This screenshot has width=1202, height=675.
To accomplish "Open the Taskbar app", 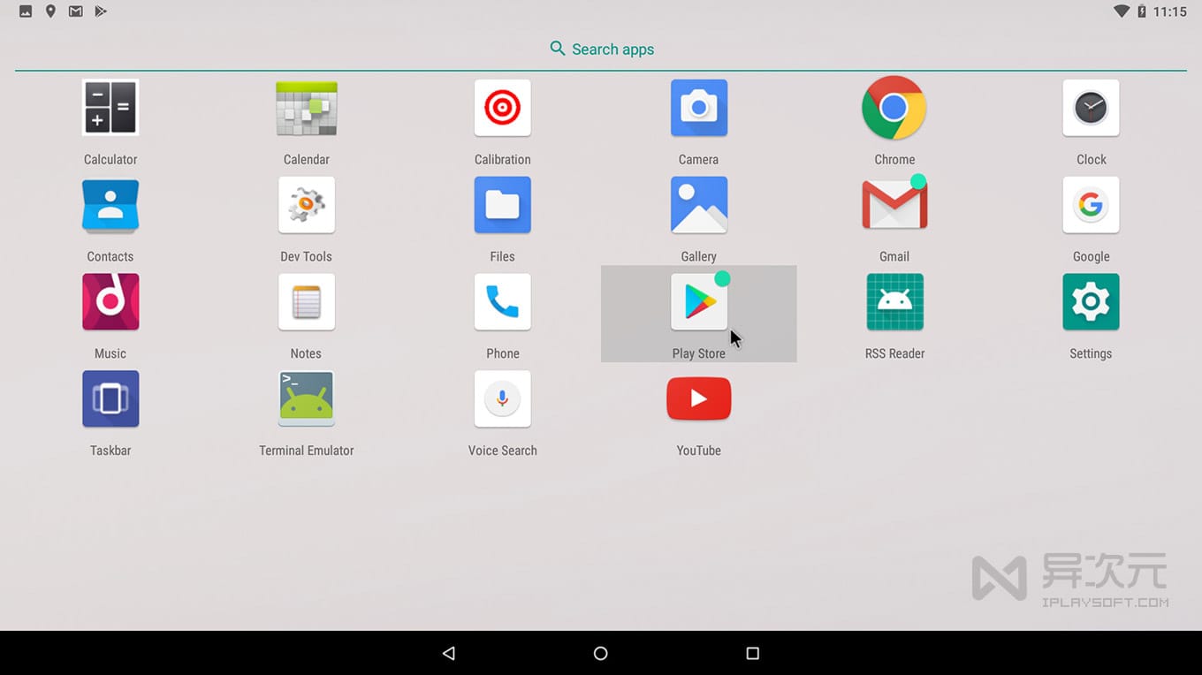I will (110, 398).
